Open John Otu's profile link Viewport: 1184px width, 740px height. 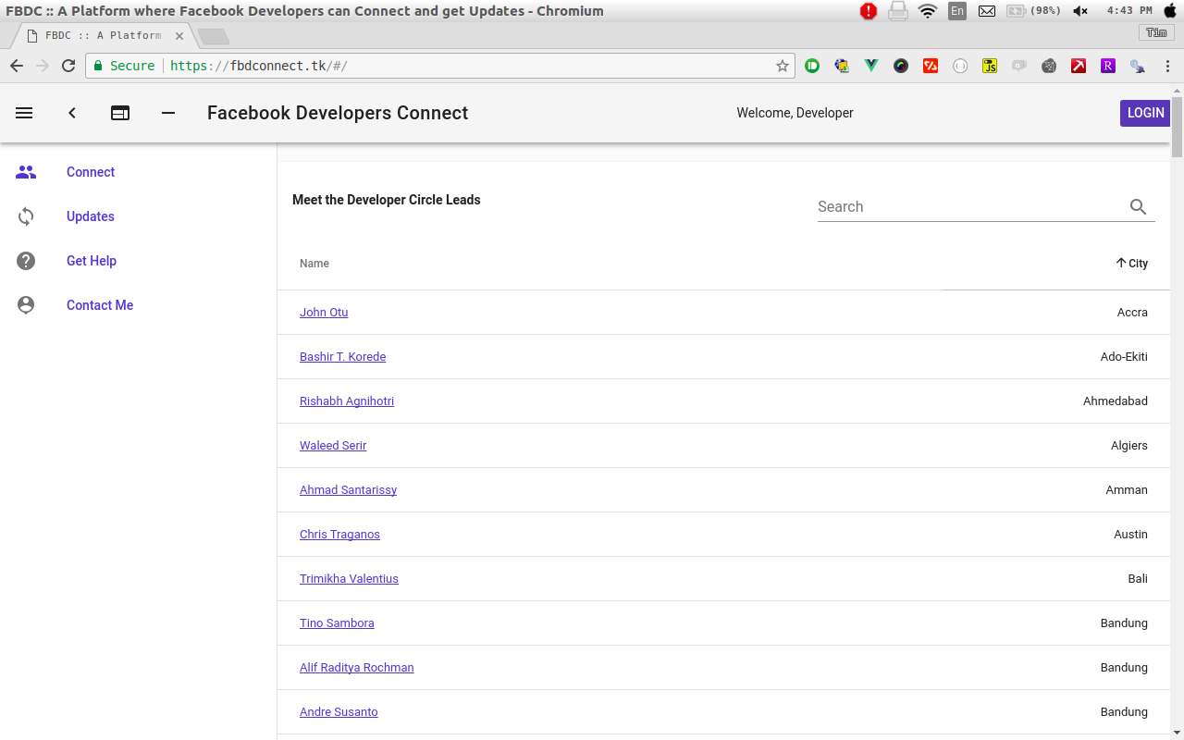click(x=324, y=313)
